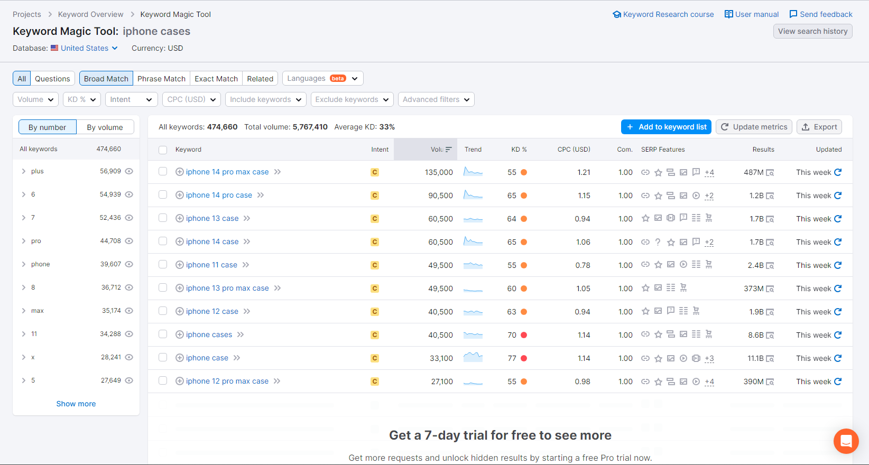Open the live chat bubble

(x=846, y=441)
